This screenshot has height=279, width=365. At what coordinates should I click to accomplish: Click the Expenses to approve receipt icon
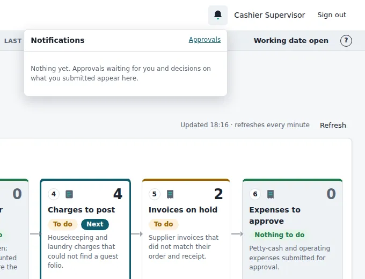pos(271,194)
